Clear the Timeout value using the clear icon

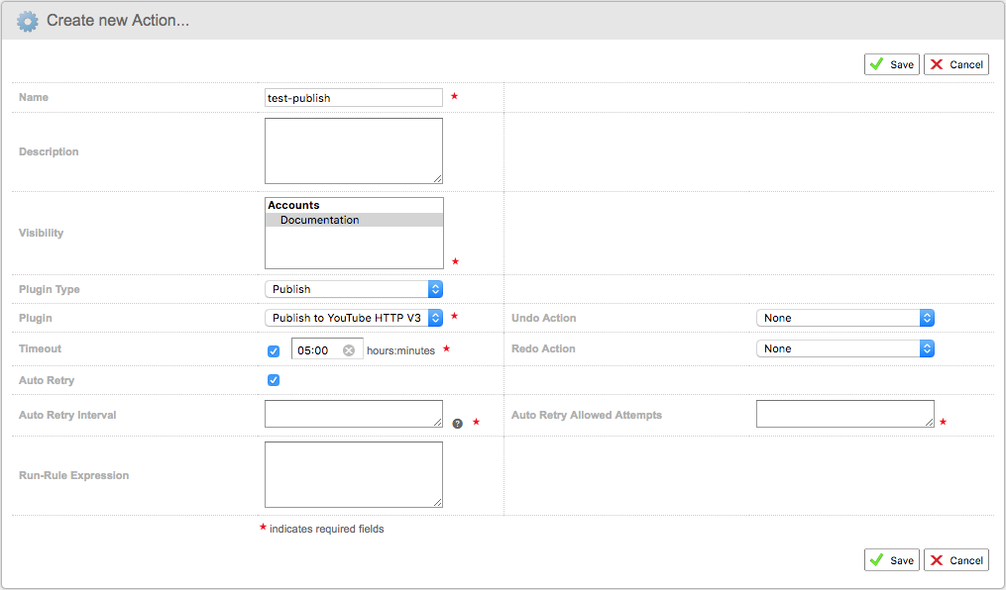(347, 350)
